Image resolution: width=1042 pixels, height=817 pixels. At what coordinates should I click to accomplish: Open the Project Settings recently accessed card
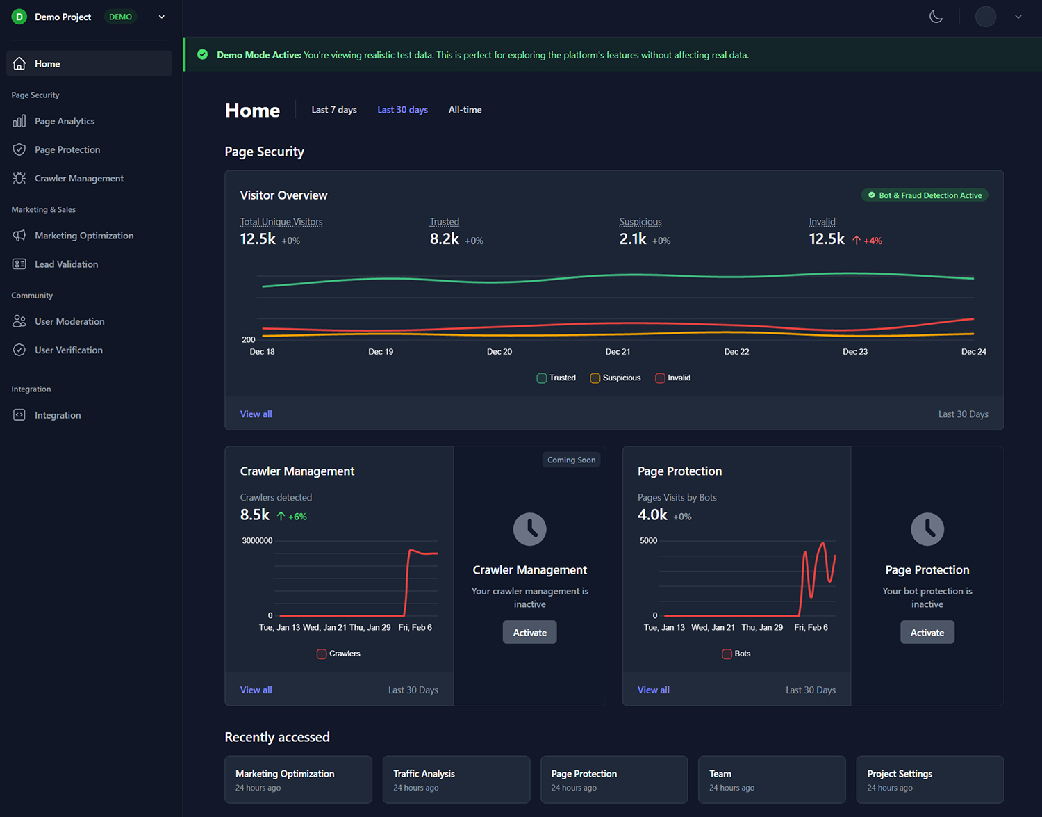pyautogui.click(x=929, y=779)
